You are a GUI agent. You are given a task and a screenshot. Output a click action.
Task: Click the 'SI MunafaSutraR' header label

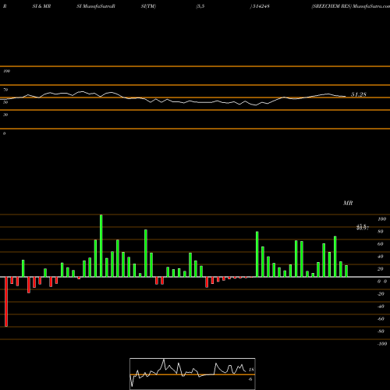96,6
